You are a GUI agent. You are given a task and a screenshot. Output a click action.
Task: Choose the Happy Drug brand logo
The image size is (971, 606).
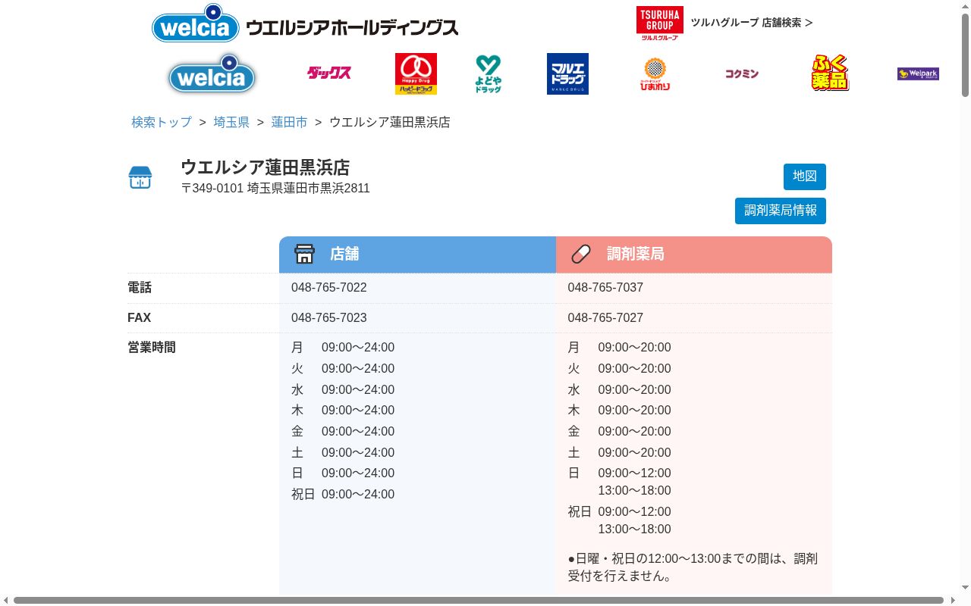[416, 73]
